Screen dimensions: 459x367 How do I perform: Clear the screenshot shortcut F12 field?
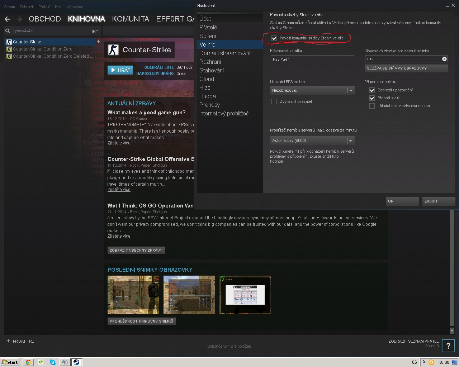click(444, 59)
